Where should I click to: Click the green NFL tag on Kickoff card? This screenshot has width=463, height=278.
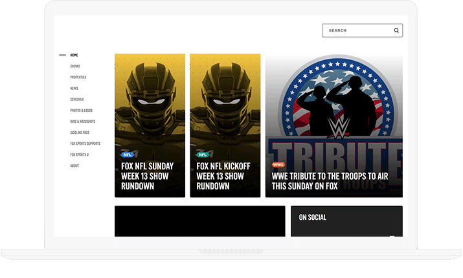point(203,155)
